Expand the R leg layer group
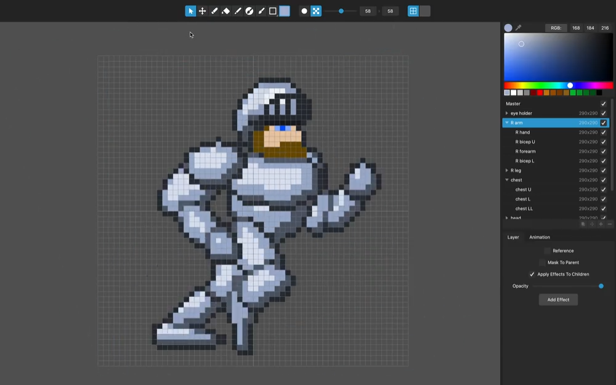Image resolution: width=616 pixels, height=385 pixels. [507, 171]
